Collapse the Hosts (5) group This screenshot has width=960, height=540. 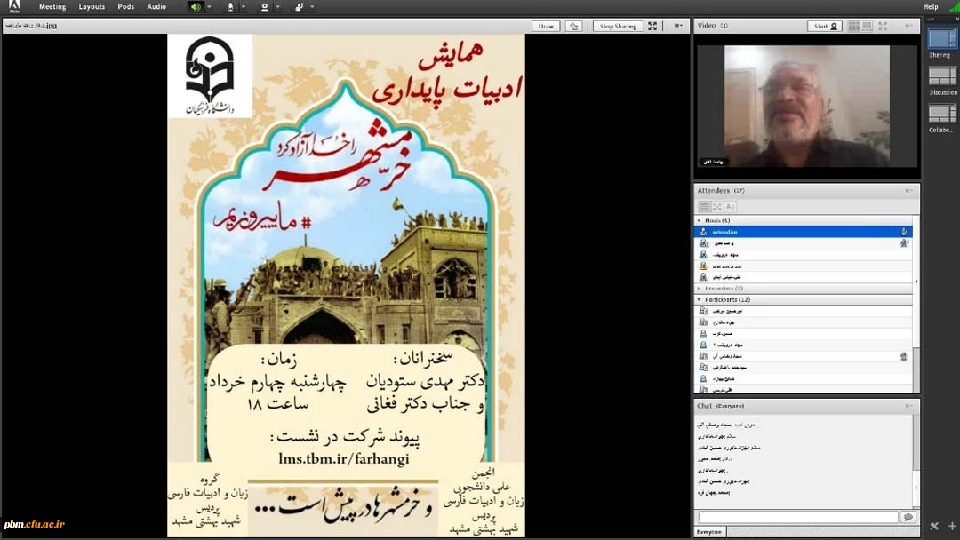(x=699, y=220)
